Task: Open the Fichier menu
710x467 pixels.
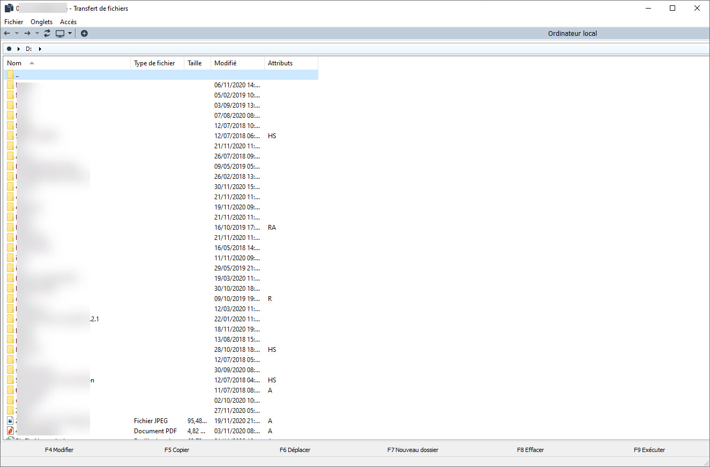Action: (x=14, y=22)
